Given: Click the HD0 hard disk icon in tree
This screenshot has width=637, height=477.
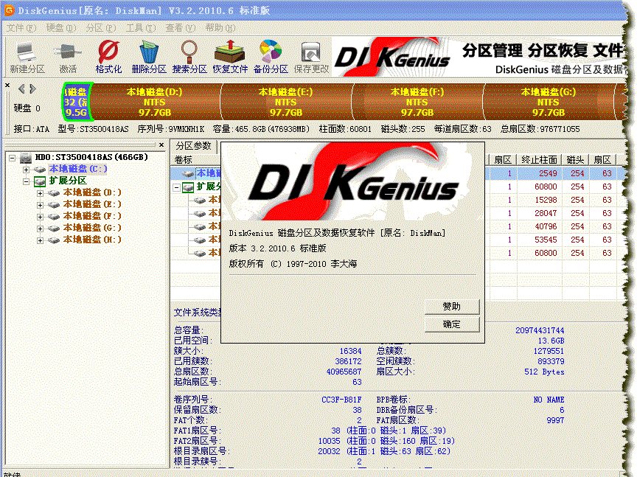Looking at the screenshot, I should coord(26,158).
